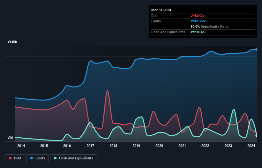Click the Debt row label in tooltip
This screenshot has width=262, height=168.
(155, 16)
